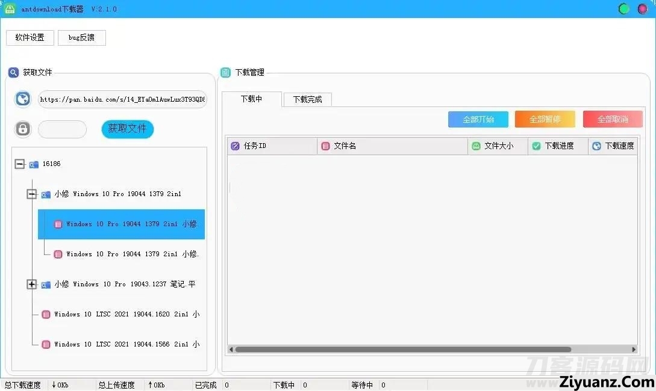Click the 全部开始 button
This screenshot has width=656, height=391.
(478, 119)
